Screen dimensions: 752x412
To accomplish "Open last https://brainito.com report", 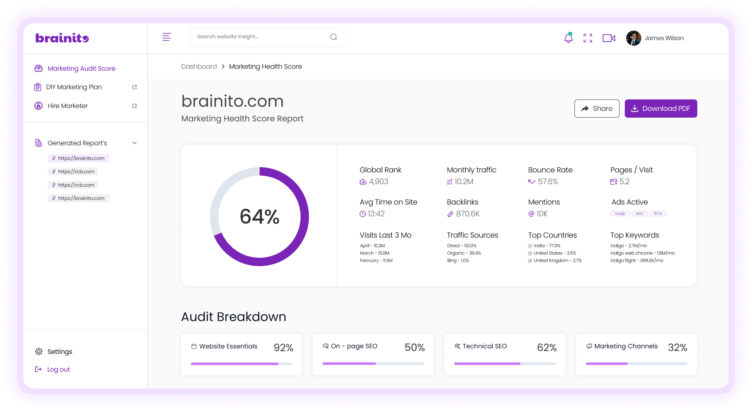I will 79,198.
